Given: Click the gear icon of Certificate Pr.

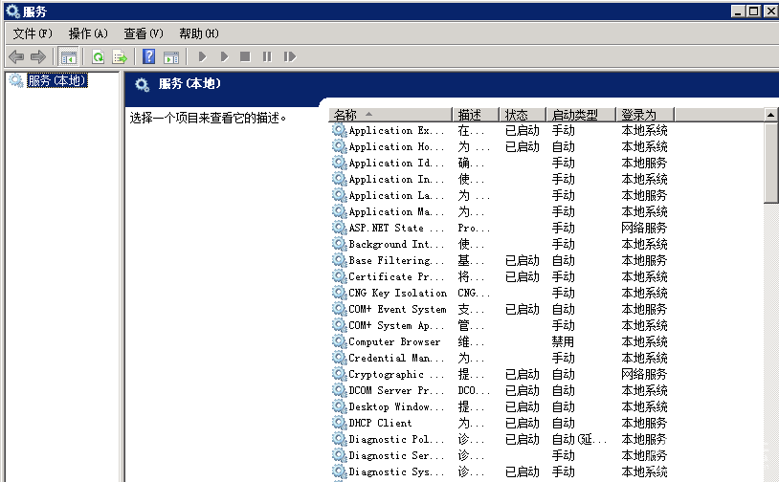Looking at the screenshot, I should point(340,276).
